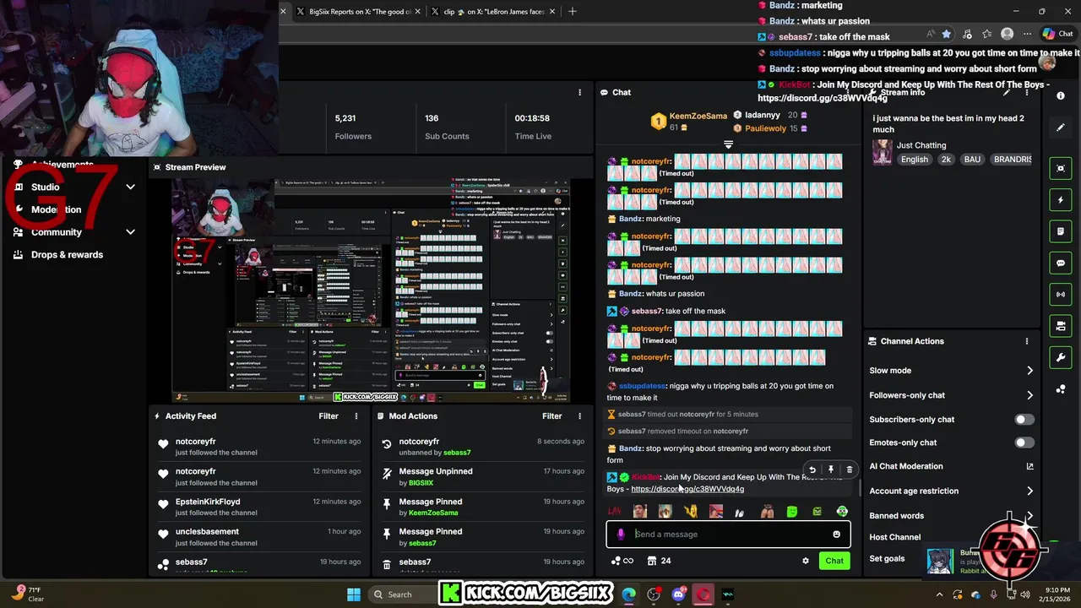Open the document notes icon in right sidebar
The width and height of the screenshot is (1081, 608).
(x=1061, y=231)
